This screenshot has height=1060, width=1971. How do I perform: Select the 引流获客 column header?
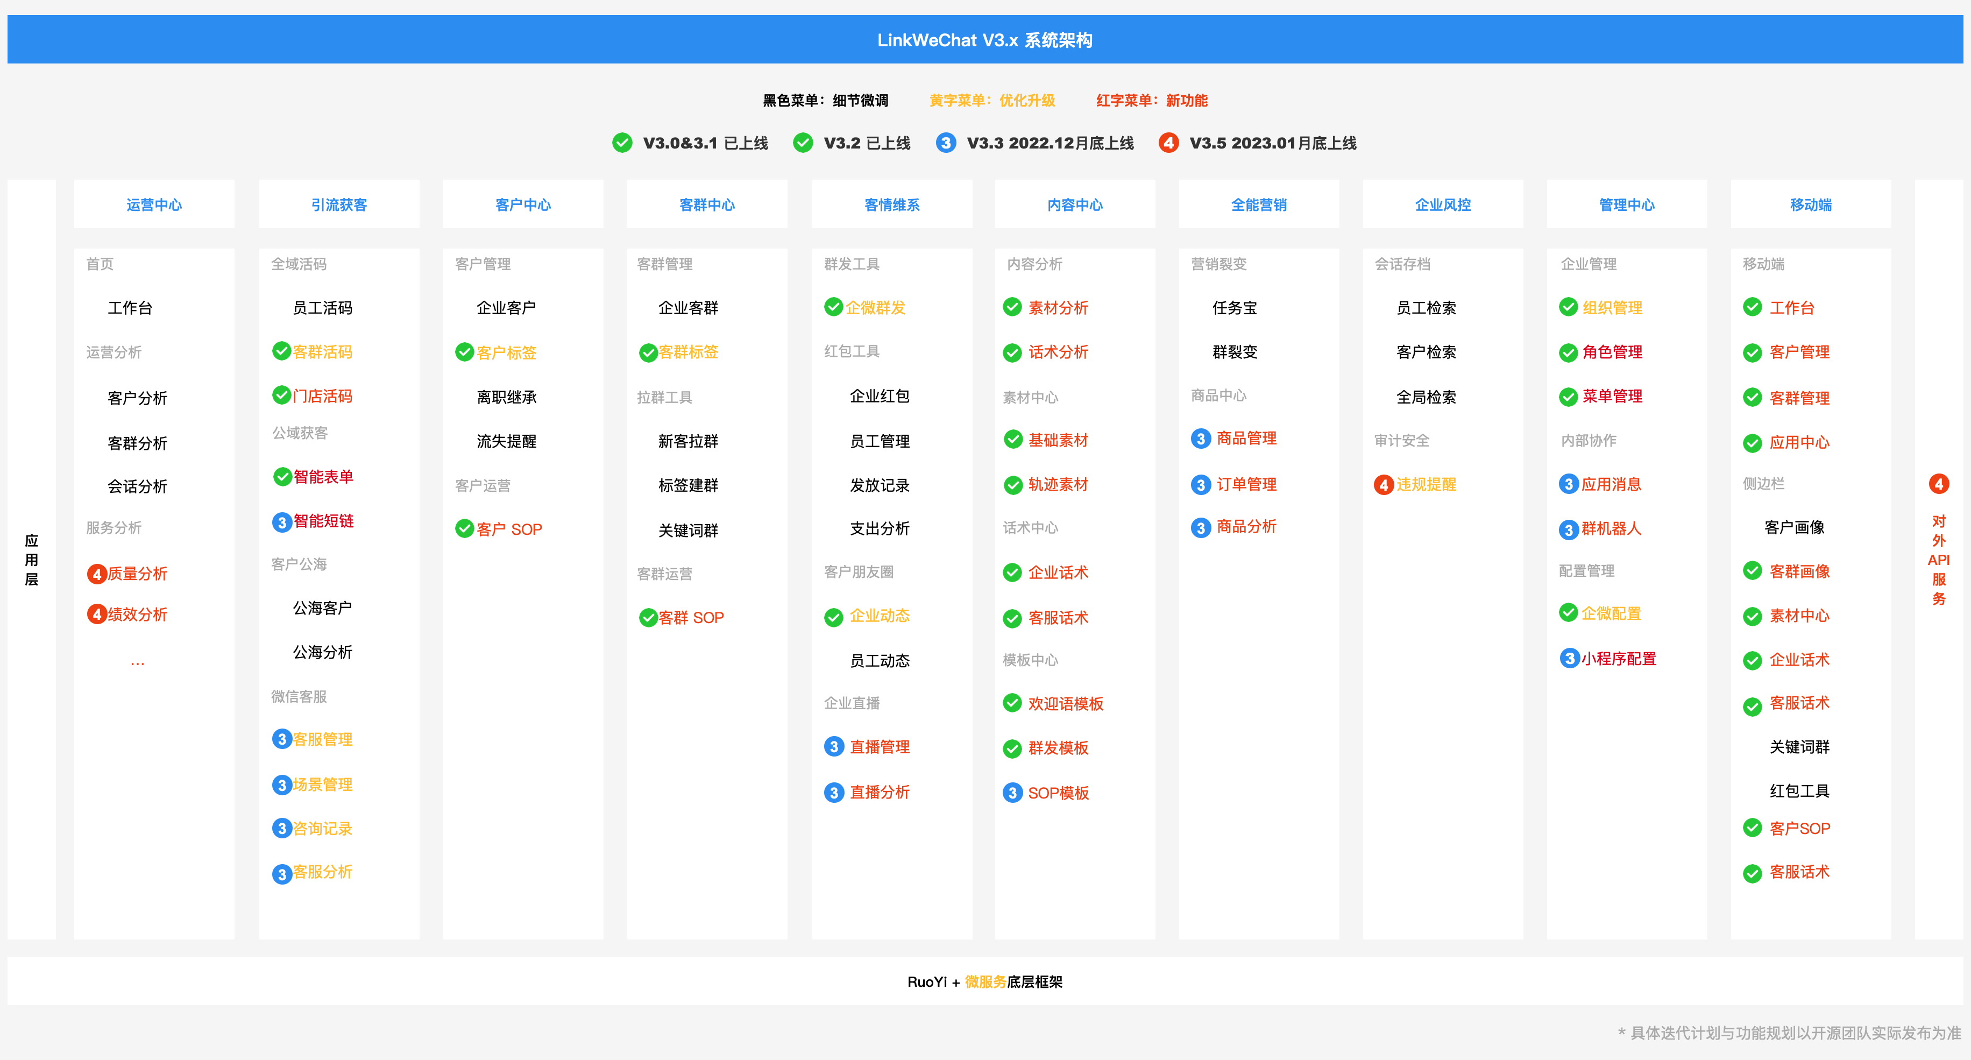click(x=339, y=204)
